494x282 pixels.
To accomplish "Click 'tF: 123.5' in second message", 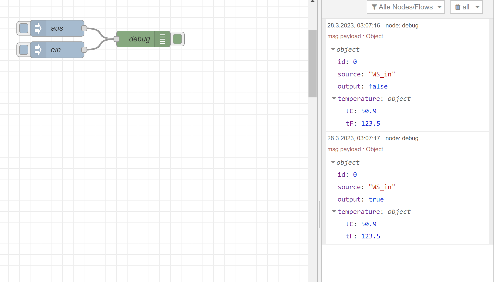I will point(363,236).
